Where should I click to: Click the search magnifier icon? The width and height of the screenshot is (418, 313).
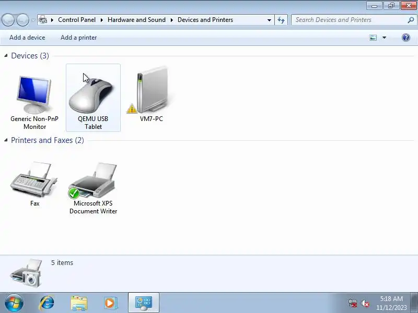click(x=411, y=20)
